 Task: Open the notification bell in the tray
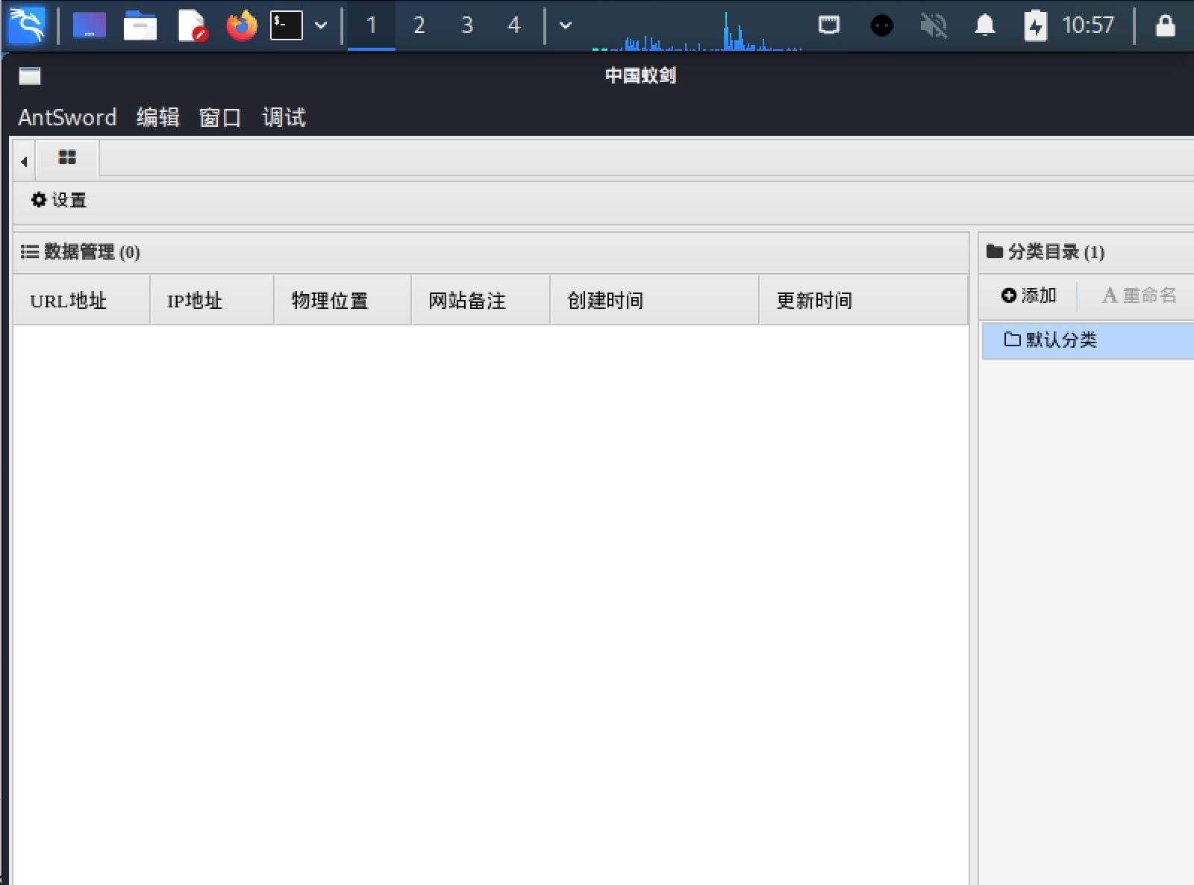tap(984, 25)
